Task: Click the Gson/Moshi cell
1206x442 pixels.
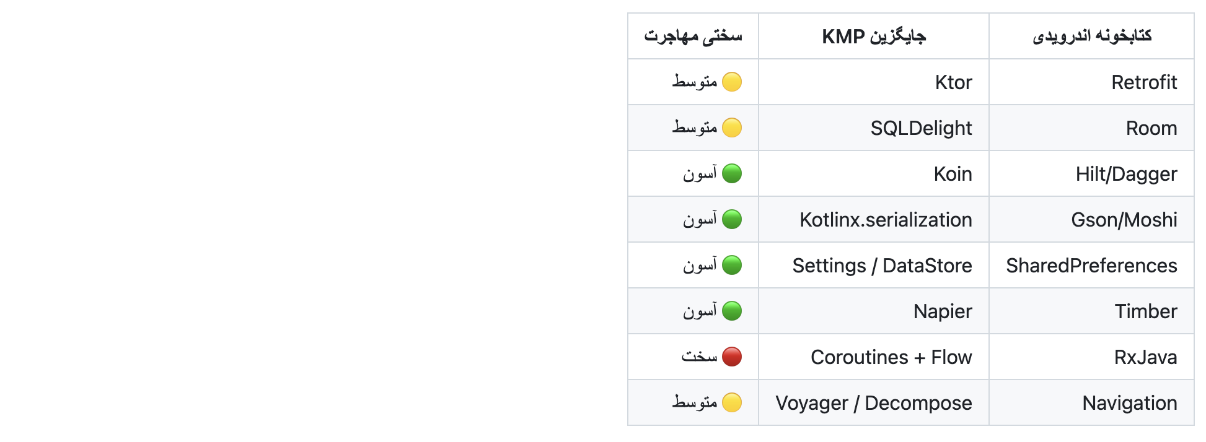Action: click(1124, 220)
